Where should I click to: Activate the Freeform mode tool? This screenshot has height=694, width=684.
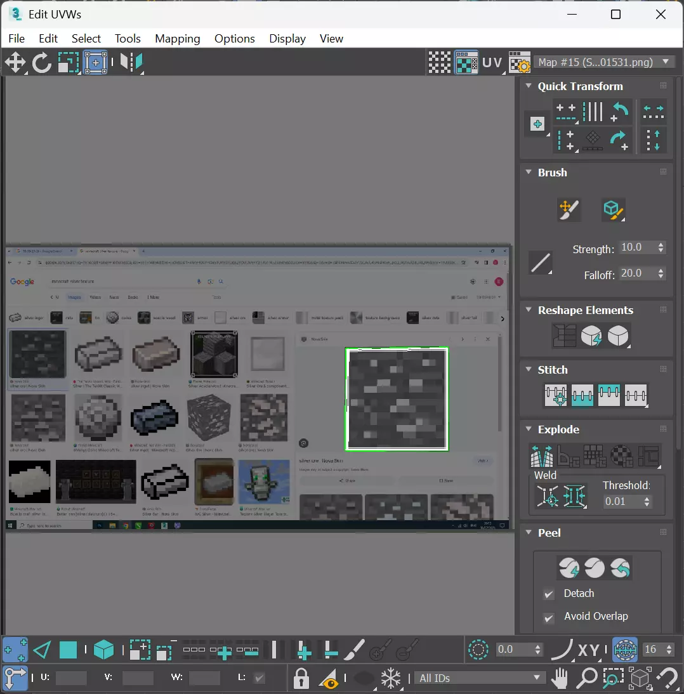(x=96, y=62)
